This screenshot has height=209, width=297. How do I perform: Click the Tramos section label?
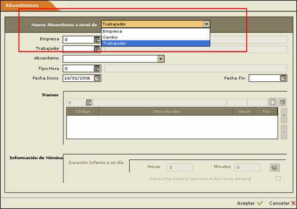(50, 95)
